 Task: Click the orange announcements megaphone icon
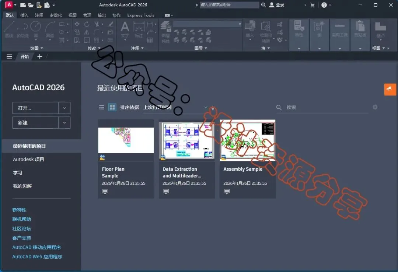coord(390,90)
